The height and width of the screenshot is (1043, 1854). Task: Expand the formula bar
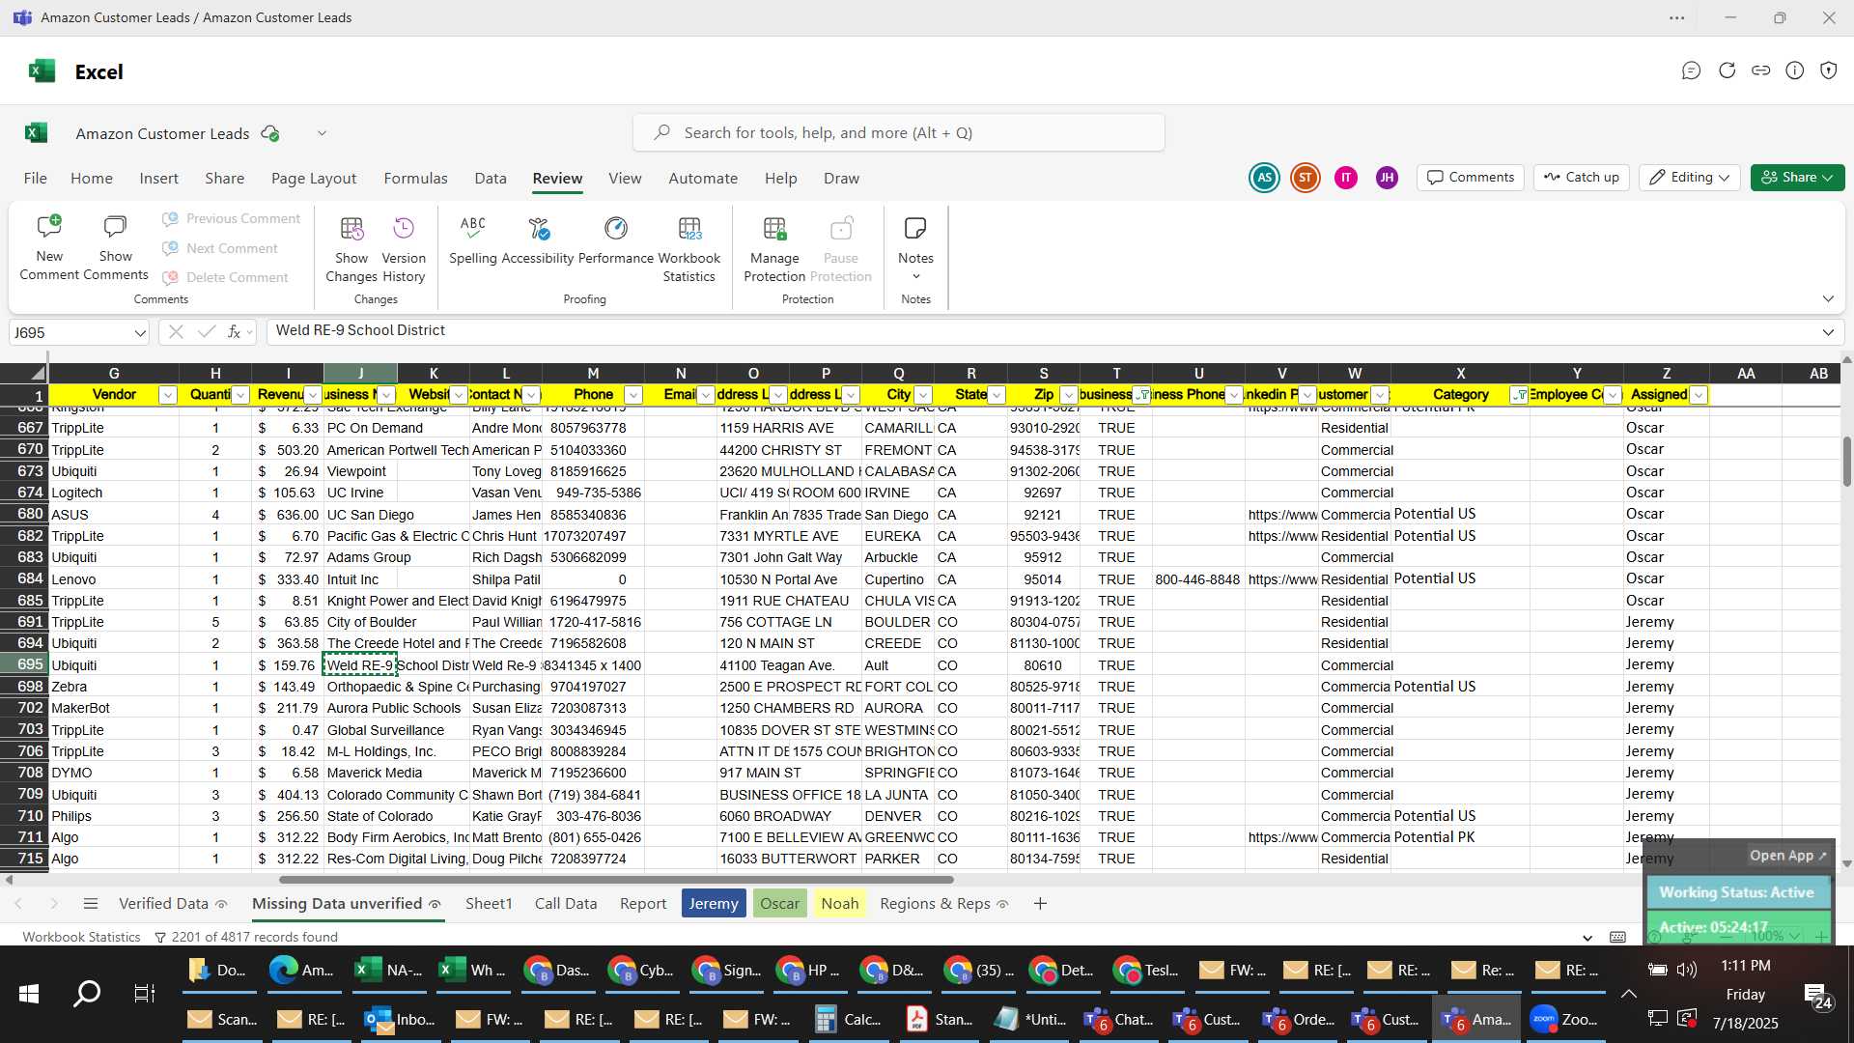tap(1828, 332)
